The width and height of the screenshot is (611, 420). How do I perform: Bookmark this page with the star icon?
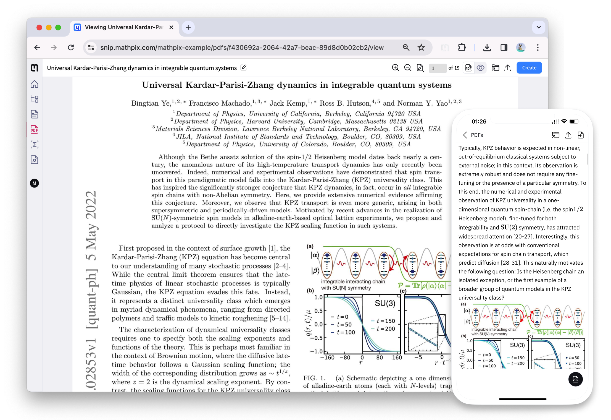click(422, 47)
